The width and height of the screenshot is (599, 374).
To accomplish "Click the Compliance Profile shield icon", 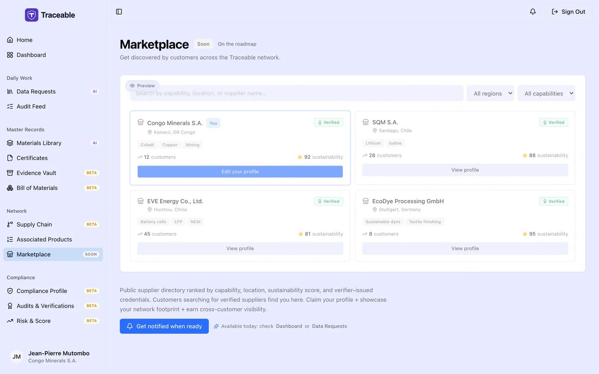I will point(10,291).
